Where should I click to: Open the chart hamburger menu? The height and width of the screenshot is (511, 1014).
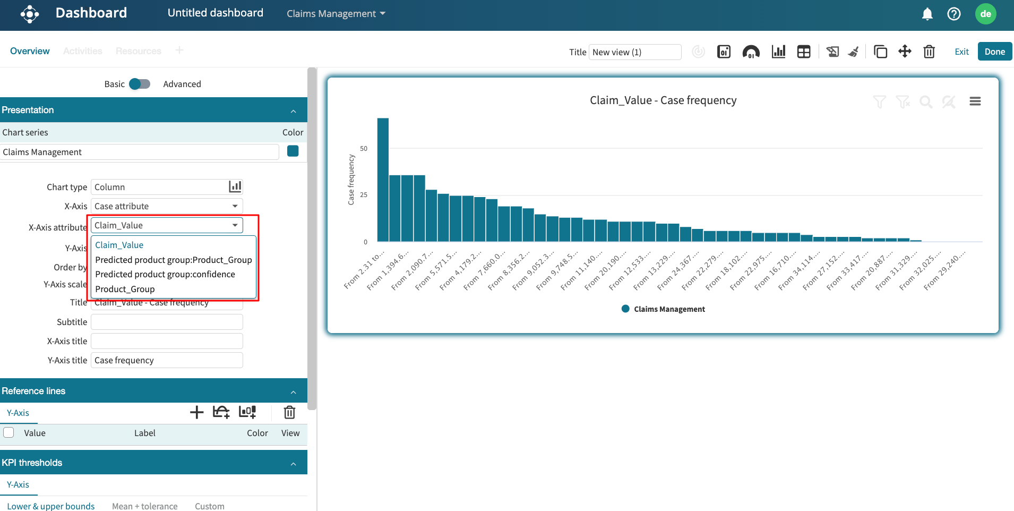(975, 101)
